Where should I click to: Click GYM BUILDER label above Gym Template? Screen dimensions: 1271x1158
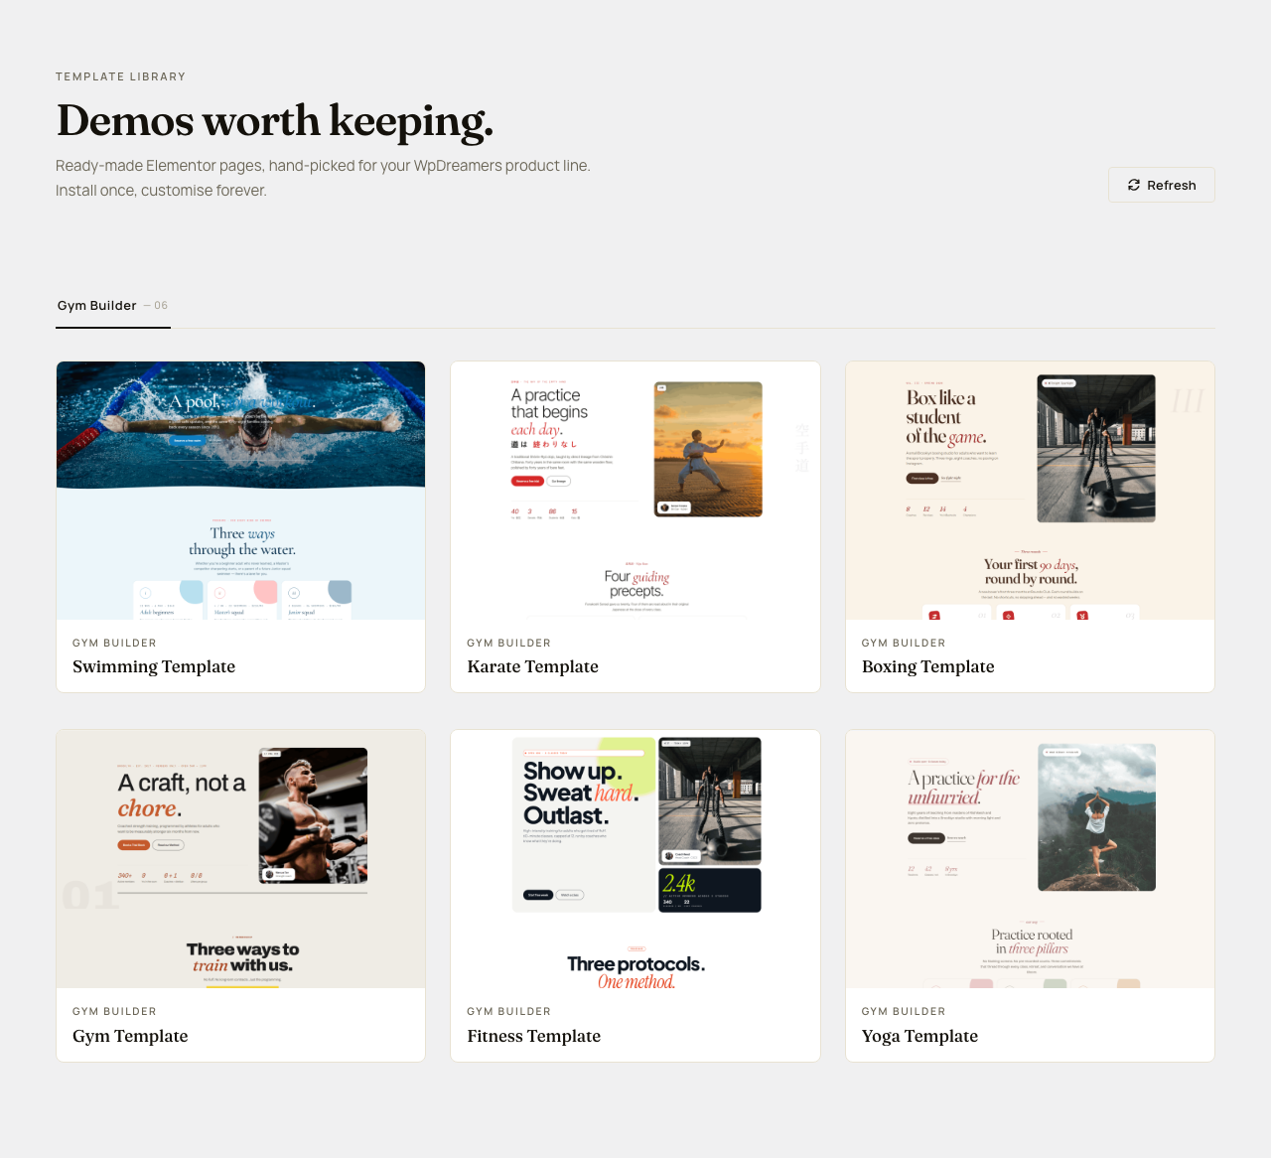tap(114, 1011)
